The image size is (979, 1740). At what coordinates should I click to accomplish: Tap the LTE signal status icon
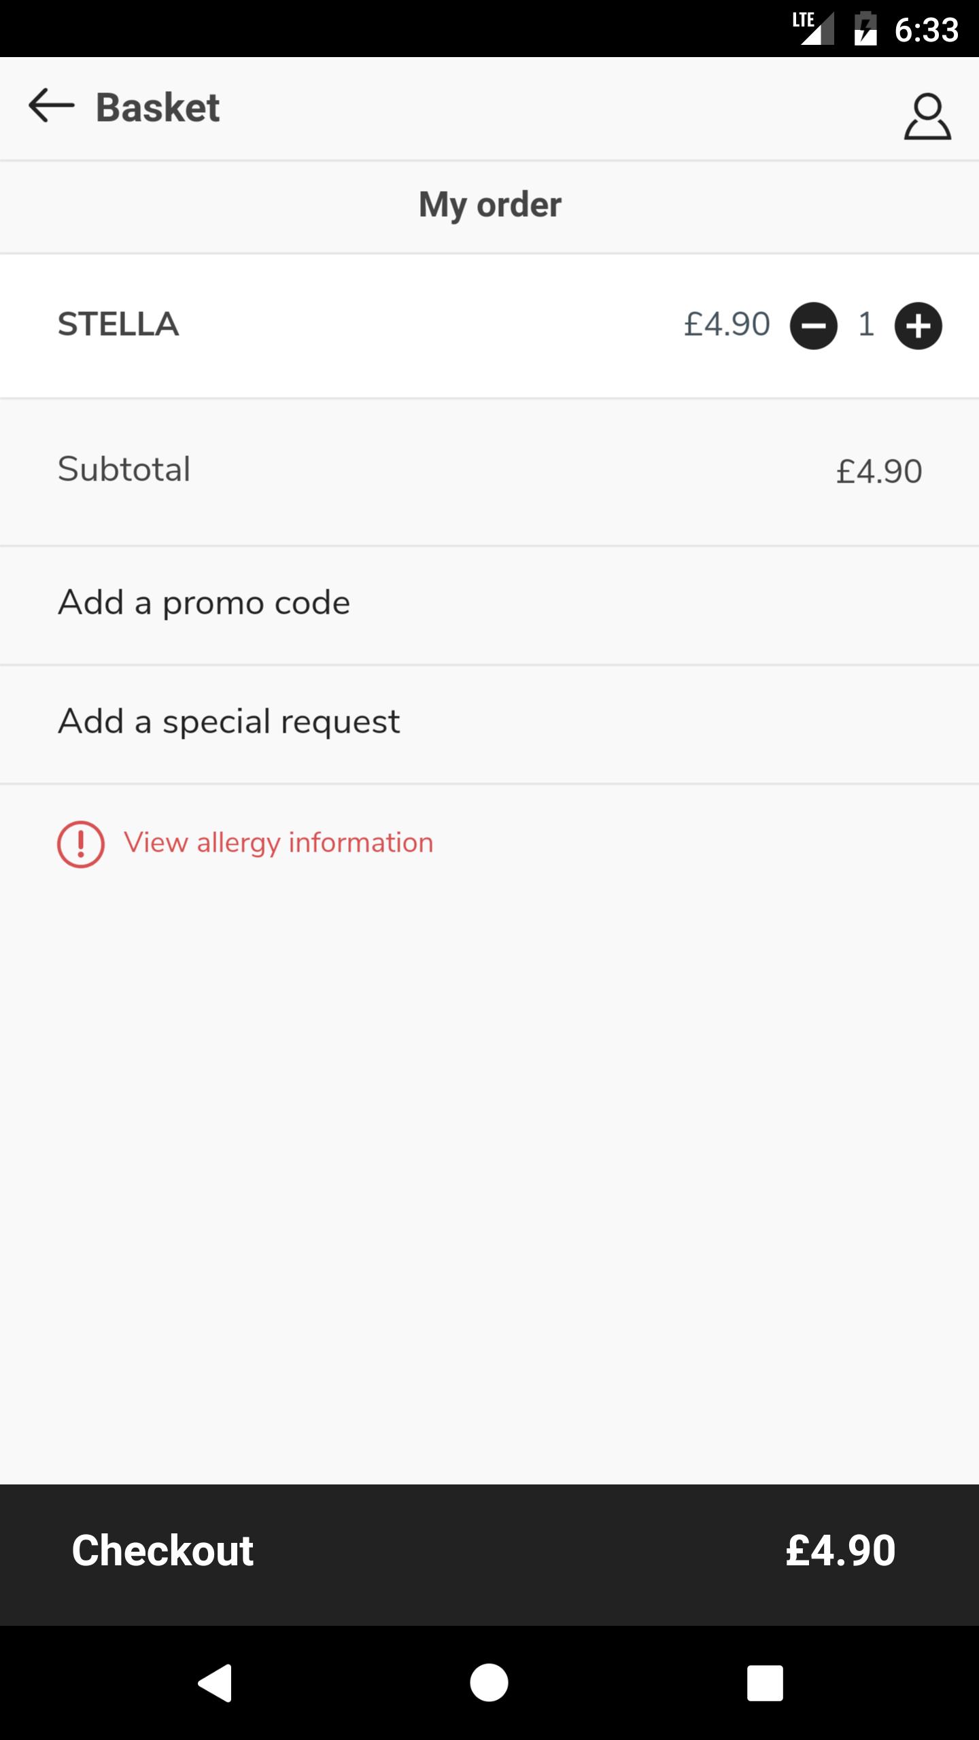(813, 29)
